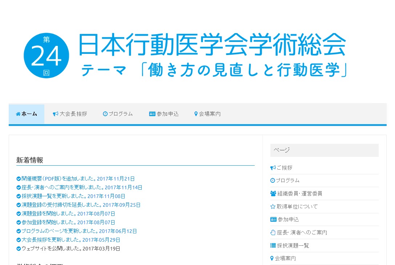This screenshot has height=265, width=395.
Task: Click ID card icon next to sidebar 参加申込
Action: pyautogui.click(x=273, y=219)
